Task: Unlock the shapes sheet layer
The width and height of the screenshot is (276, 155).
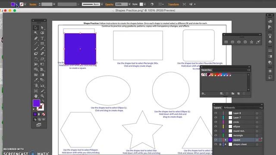Action: [x=220, y=144]
